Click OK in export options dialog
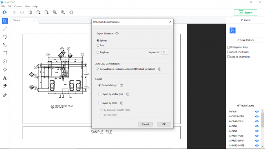This screenshot has height=149, width=265. click(164, 124)
